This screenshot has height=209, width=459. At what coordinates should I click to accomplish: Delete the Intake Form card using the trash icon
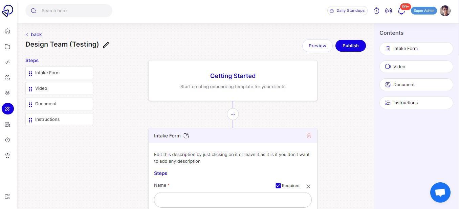click(309, 135)
